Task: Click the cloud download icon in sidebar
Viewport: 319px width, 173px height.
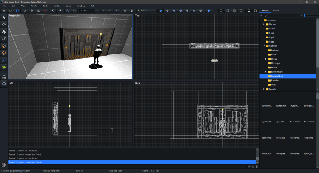Action: coord(4,84)
